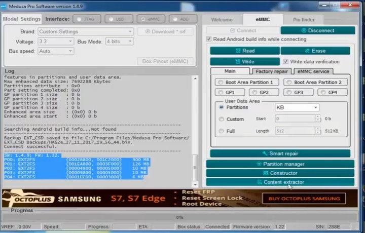Toggle Read Android build info while connecting
Screen dimensions: 365x233
tap(209, 39)
